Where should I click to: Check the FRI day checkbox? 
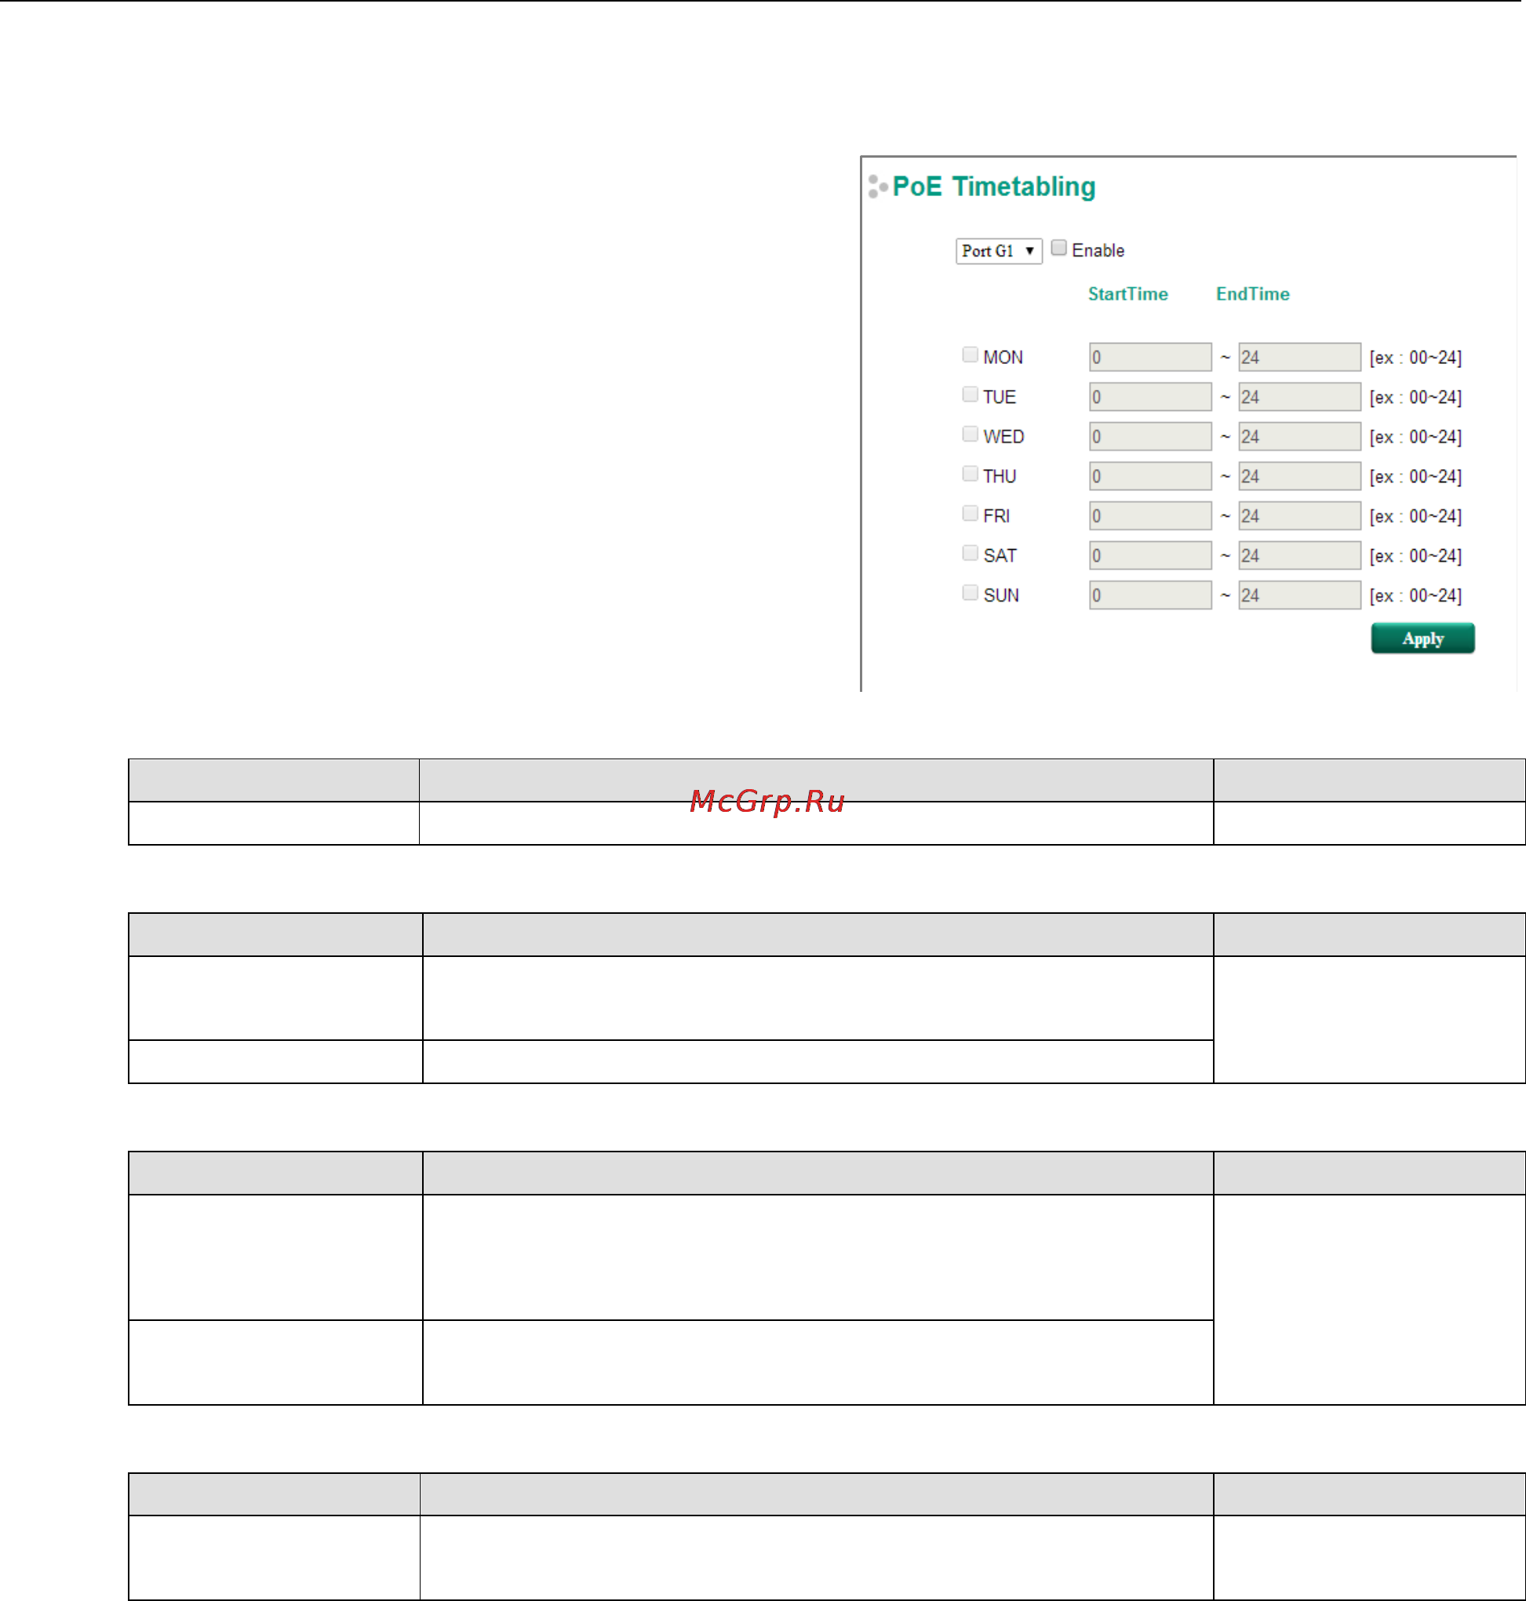point(970,513)
